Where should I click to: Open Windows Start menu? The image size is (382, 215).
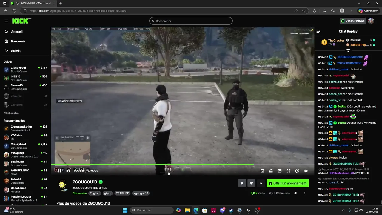(x=125, y=210)
